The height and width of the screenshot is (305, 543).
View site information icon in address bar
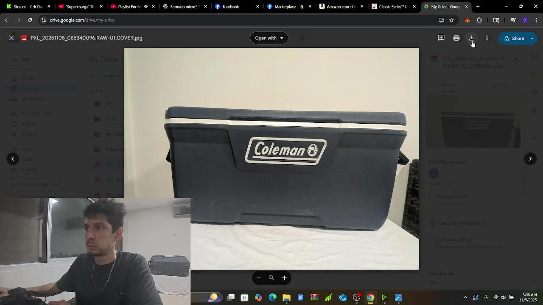point(43,20)
